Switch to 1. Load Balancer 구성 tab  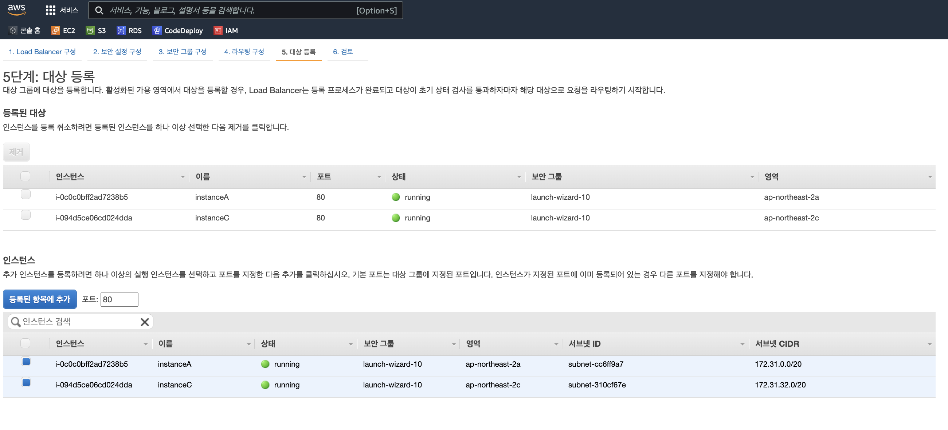(42, 51)
